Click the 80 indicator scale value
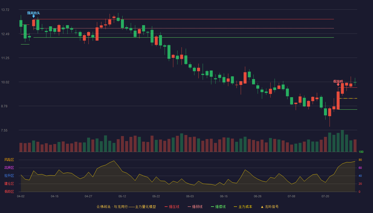This screenshot has height=213, width=373. [x=360, y=160]
